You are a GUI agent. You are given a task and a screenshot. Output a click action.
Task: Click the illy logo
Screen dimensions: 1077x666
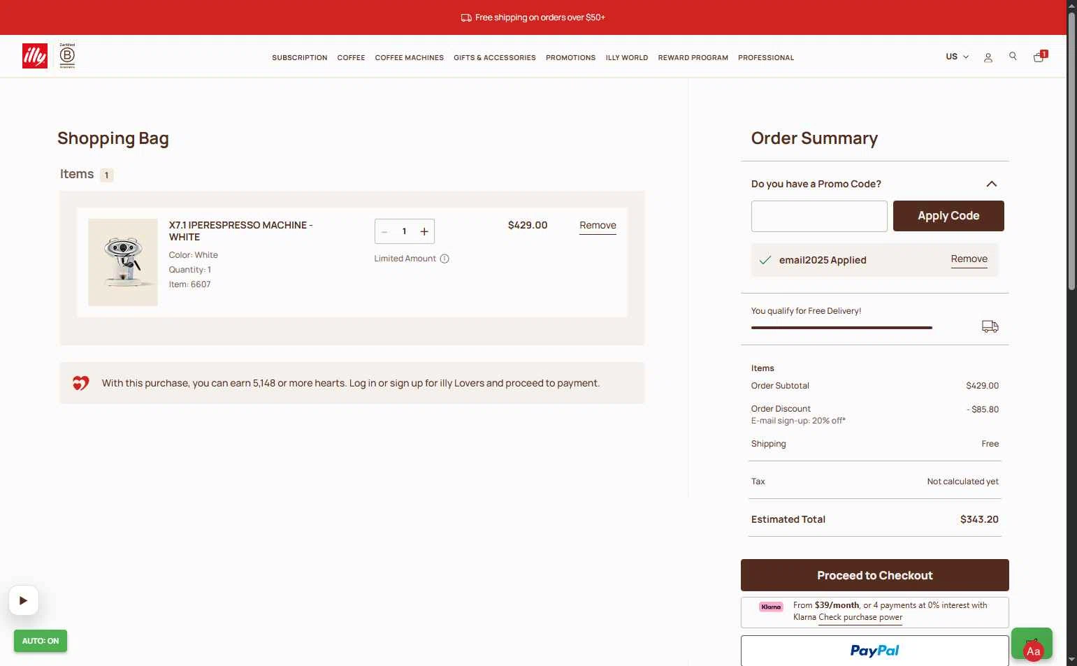point(35,56)
